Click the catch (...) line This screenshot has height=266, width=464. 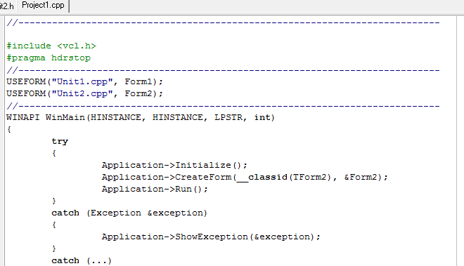[82, 260]
